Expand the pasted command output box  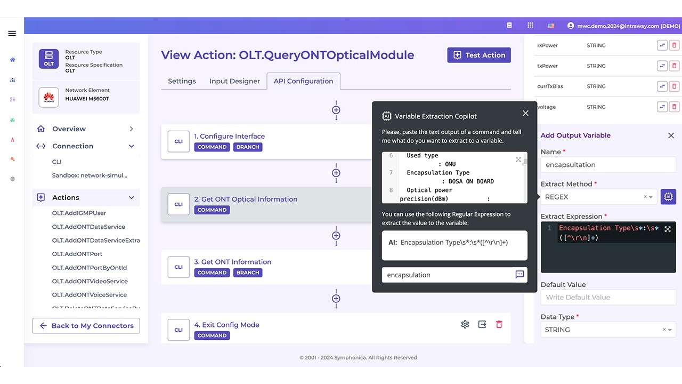[x=518, y=159]
